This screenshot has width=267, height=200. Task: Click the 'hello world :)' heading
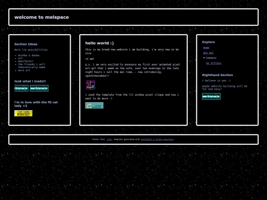(x=99, y=43)
